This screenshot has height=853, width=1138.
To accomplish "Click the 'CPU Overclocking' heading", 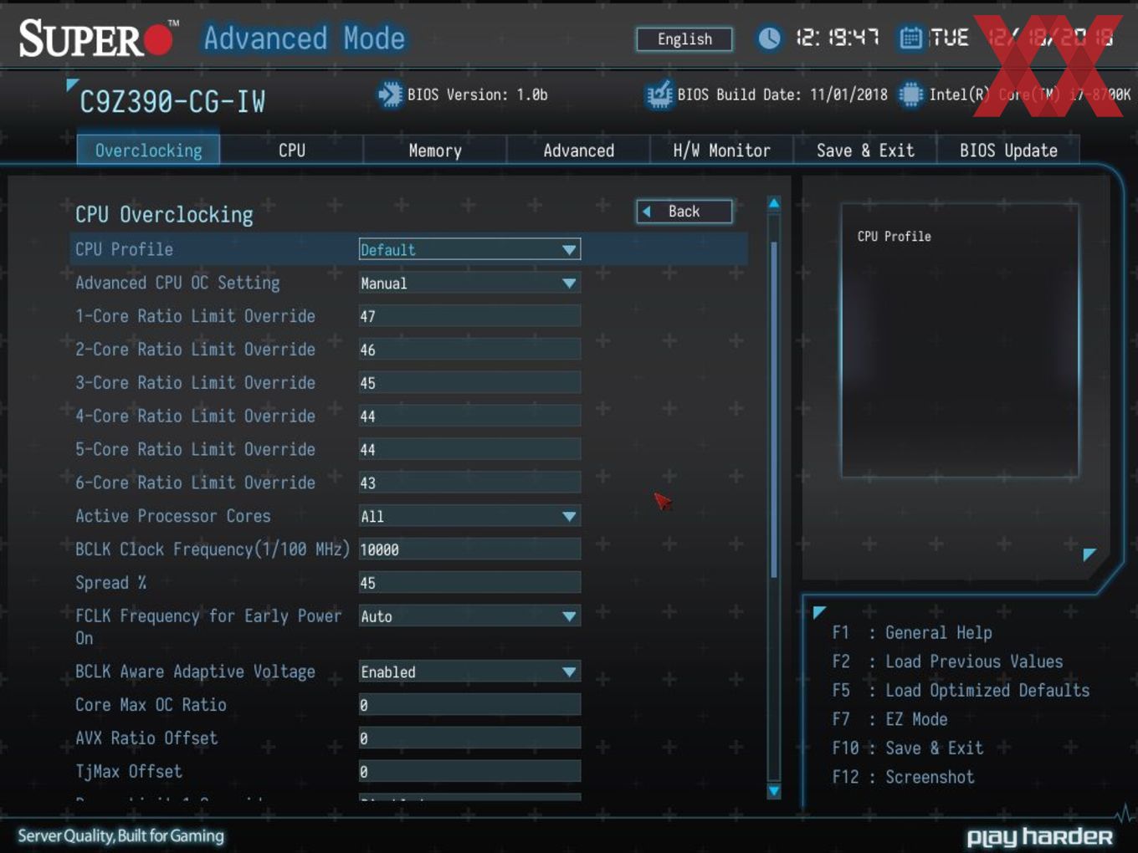I will click(x=164, y=215).
